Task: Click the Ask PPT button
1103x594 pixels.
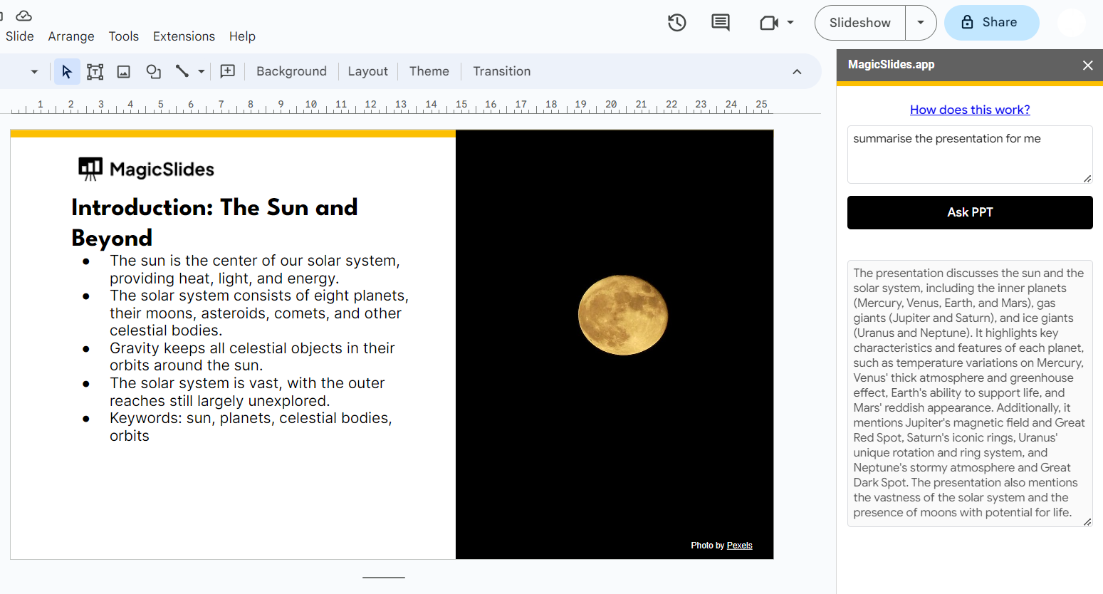Action: tap(970, 212)
